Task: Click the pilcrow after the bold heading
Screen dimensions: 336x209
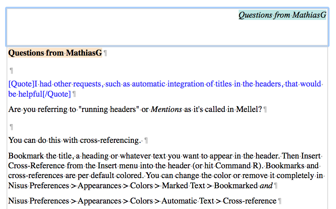Action: [x=105, y=53]
